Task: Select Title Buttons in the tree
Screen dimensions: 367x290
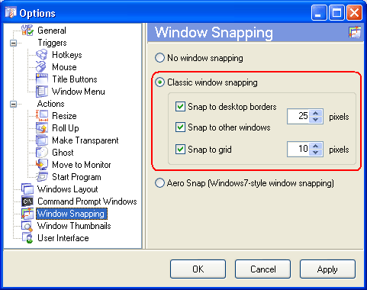Action: [75, 79]
